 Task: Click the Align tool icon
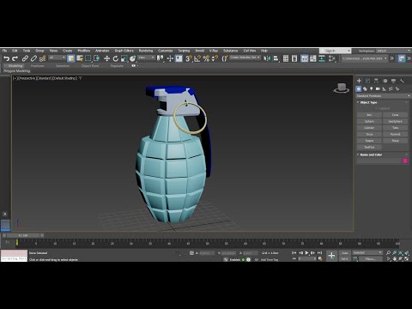[x=276, y=58]
